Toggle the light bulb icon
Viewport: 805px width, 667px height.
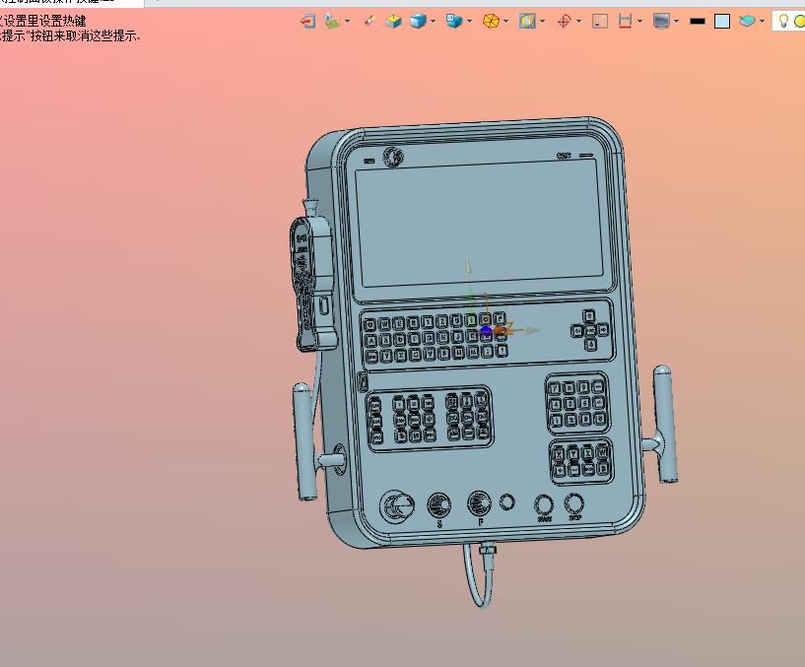[783, 21]
